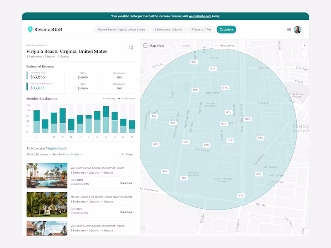
Task: Select the September bar in the chart
Action: (x=106, y=119)
